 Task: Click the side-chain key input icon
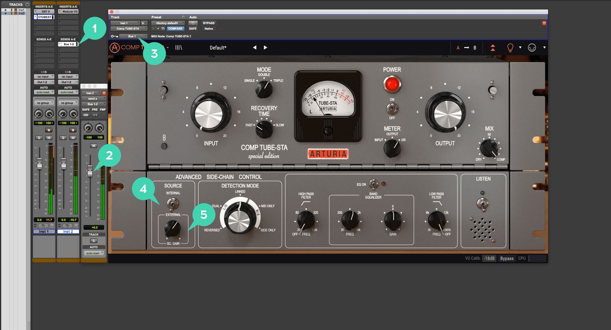point(114,36)
